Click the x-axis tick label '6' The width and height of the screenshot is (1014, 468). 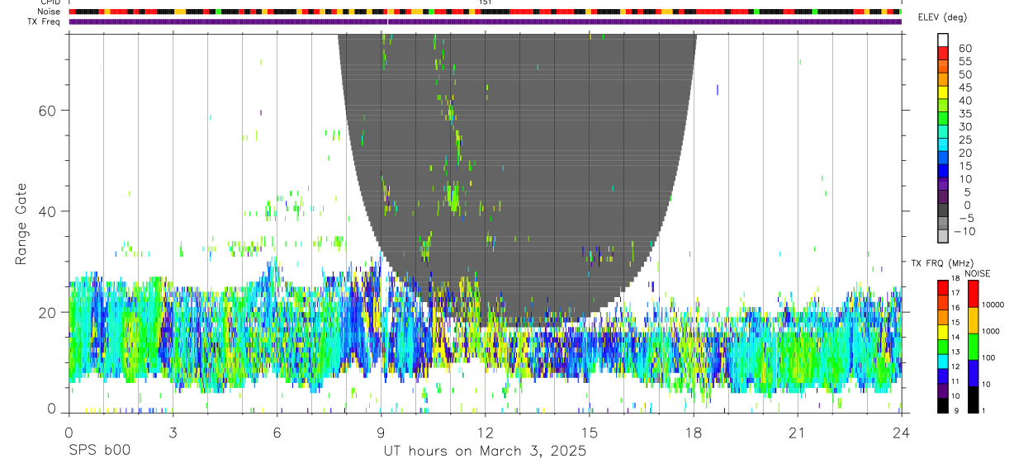tap(277, 433)
